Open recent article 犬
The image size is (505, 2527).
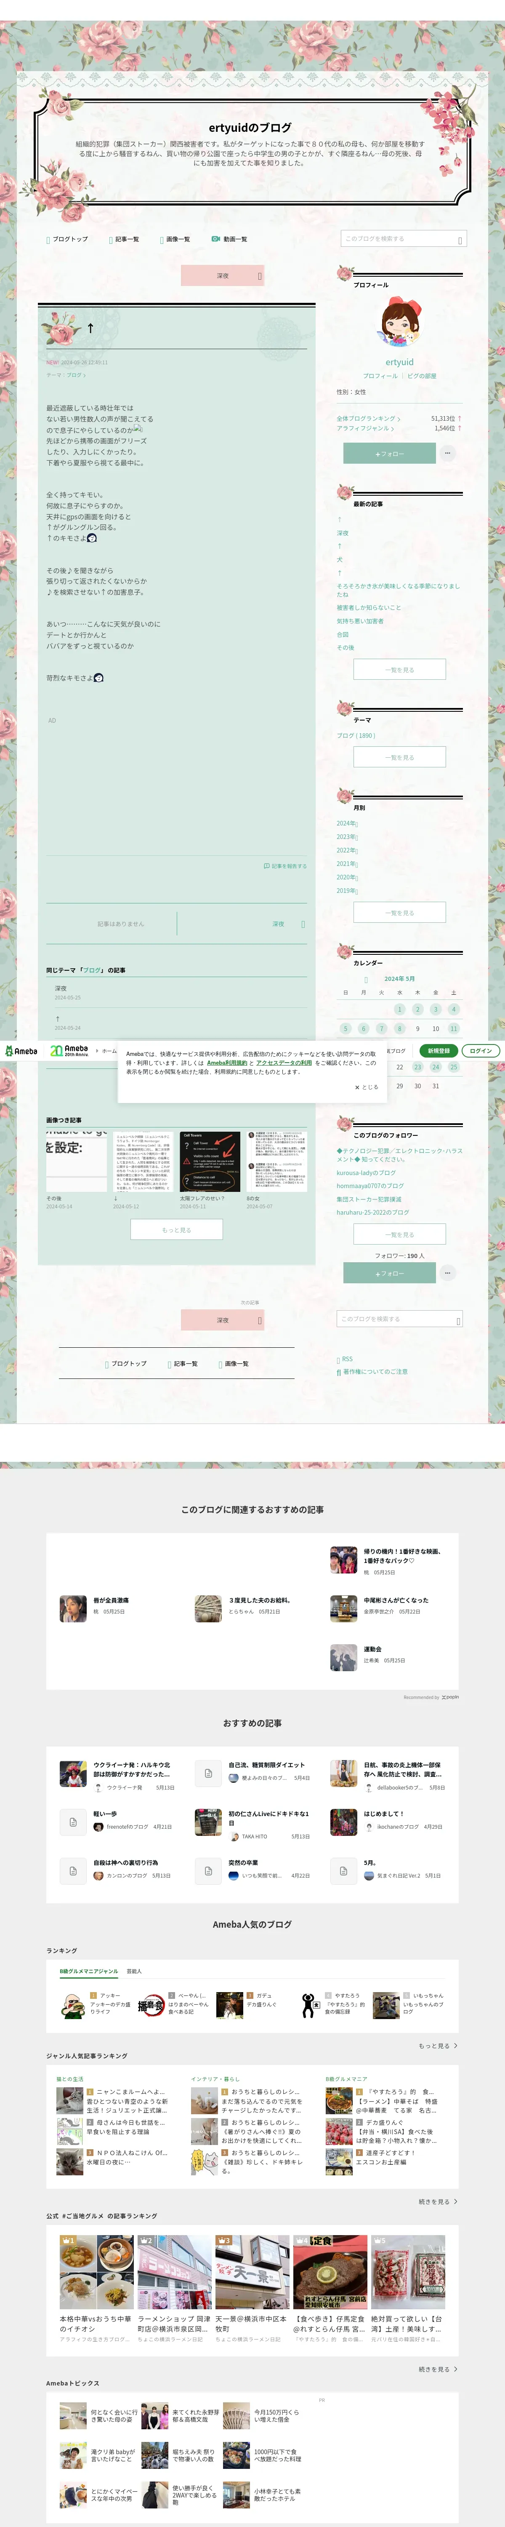[x=339, y=559]
